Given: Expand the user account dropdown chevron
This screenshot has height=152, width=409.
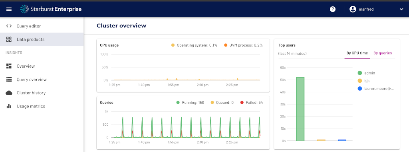Looking at the screenshot, I should click(401, 10).
